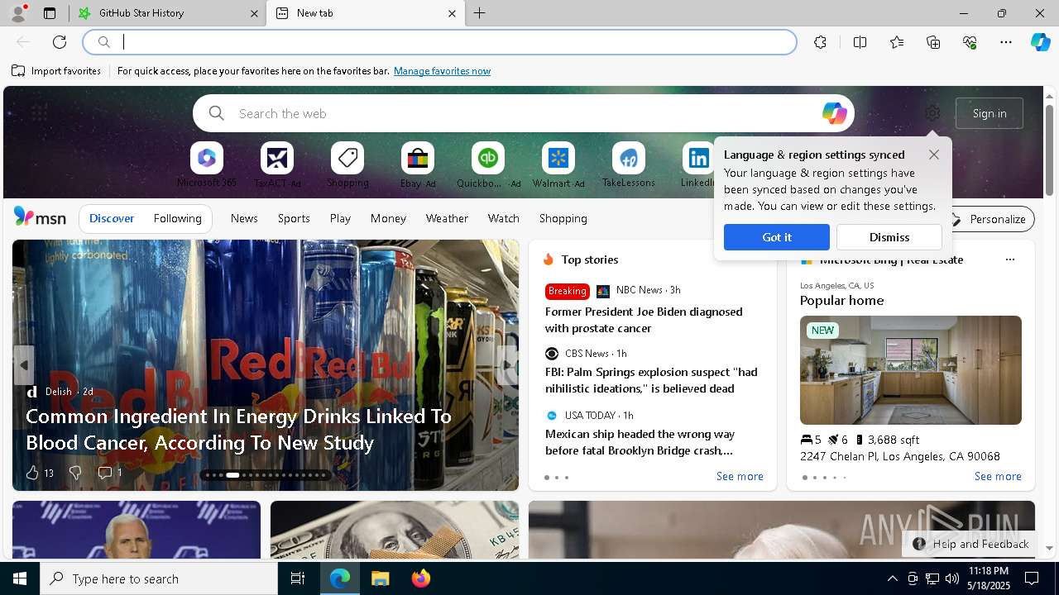Open the TakeLessons quick link

[629, 165]
